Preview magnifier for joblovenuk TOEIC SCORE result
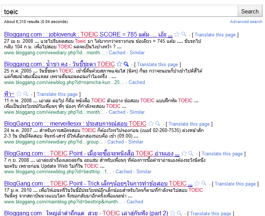265x216 pixels. coord(184,34)
